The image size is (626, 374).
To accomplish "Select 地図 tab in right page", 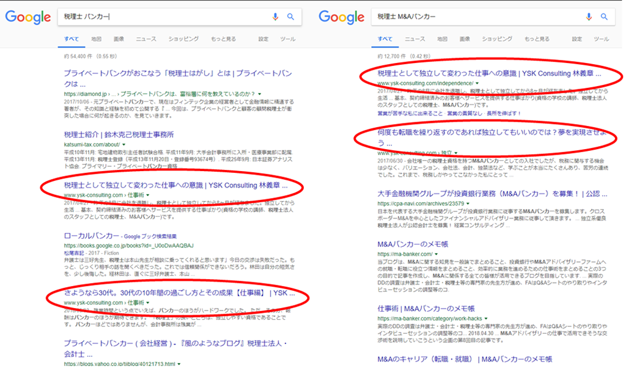I will 442,38.
